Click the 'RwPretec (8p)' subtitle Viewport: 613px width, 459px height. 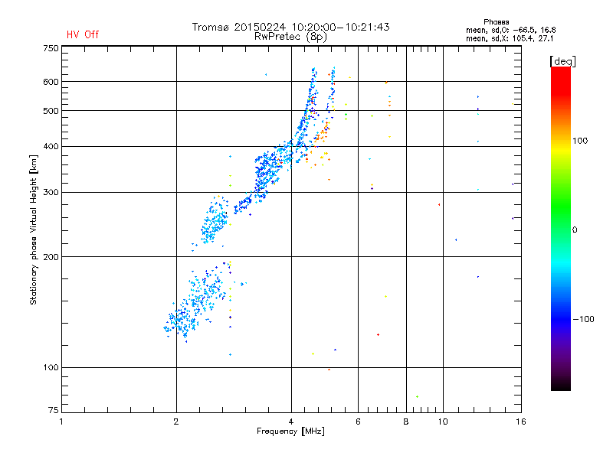[290, 37]
